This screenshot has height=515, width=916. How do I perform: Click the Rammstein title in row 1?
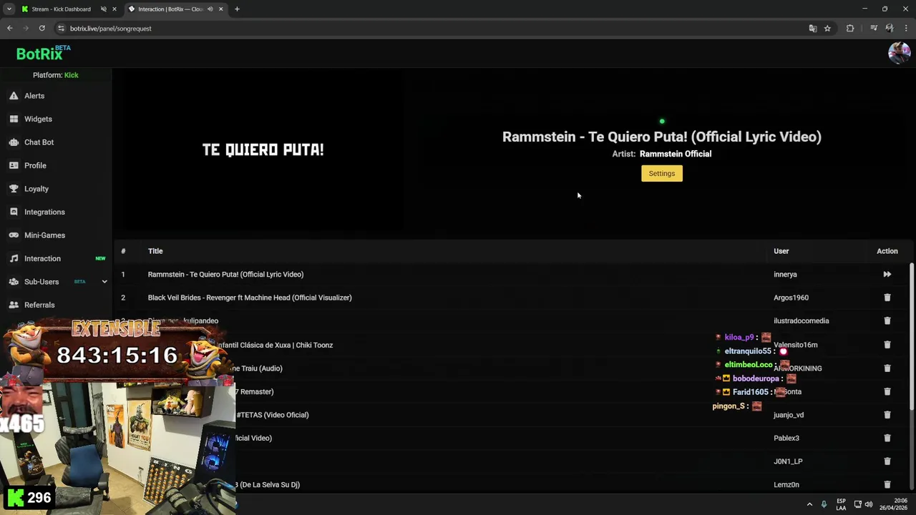point(225,274)
